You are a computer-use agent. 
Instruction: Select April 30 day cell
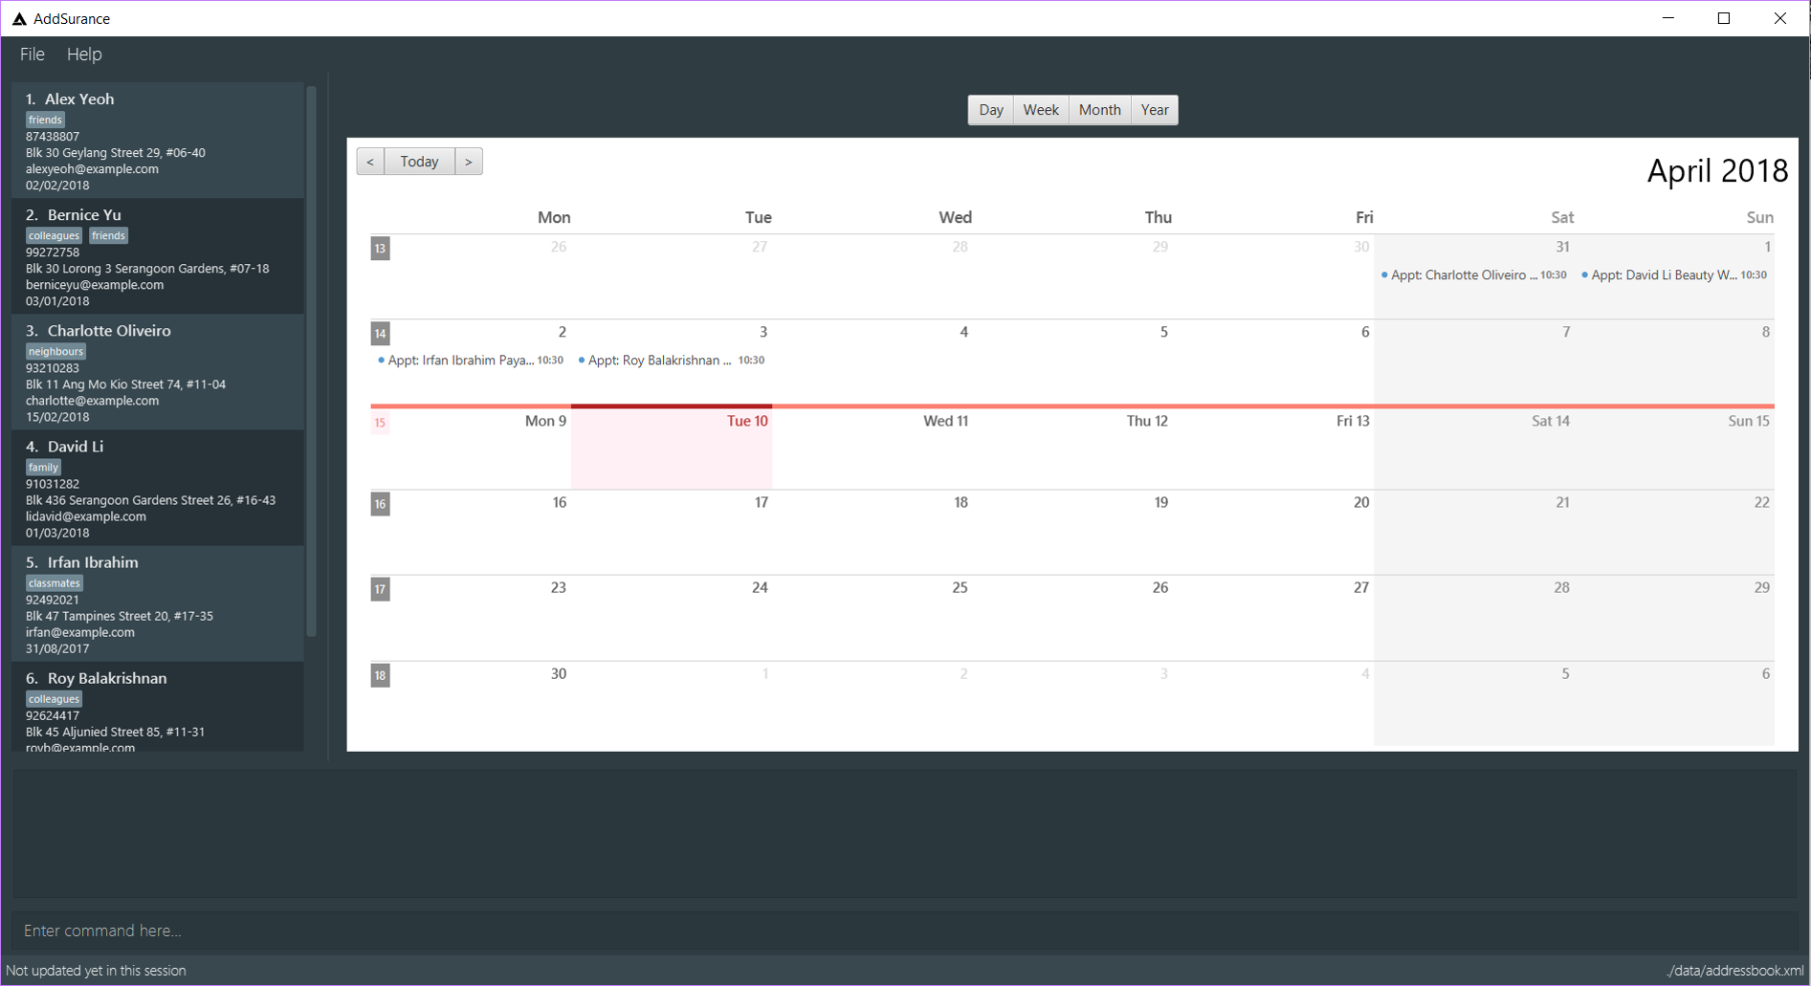coord(471,703)
